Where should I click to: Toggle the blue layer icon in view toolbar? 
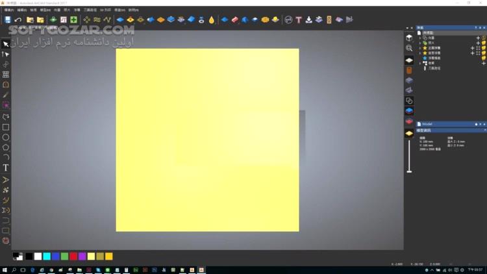(409, 111)
